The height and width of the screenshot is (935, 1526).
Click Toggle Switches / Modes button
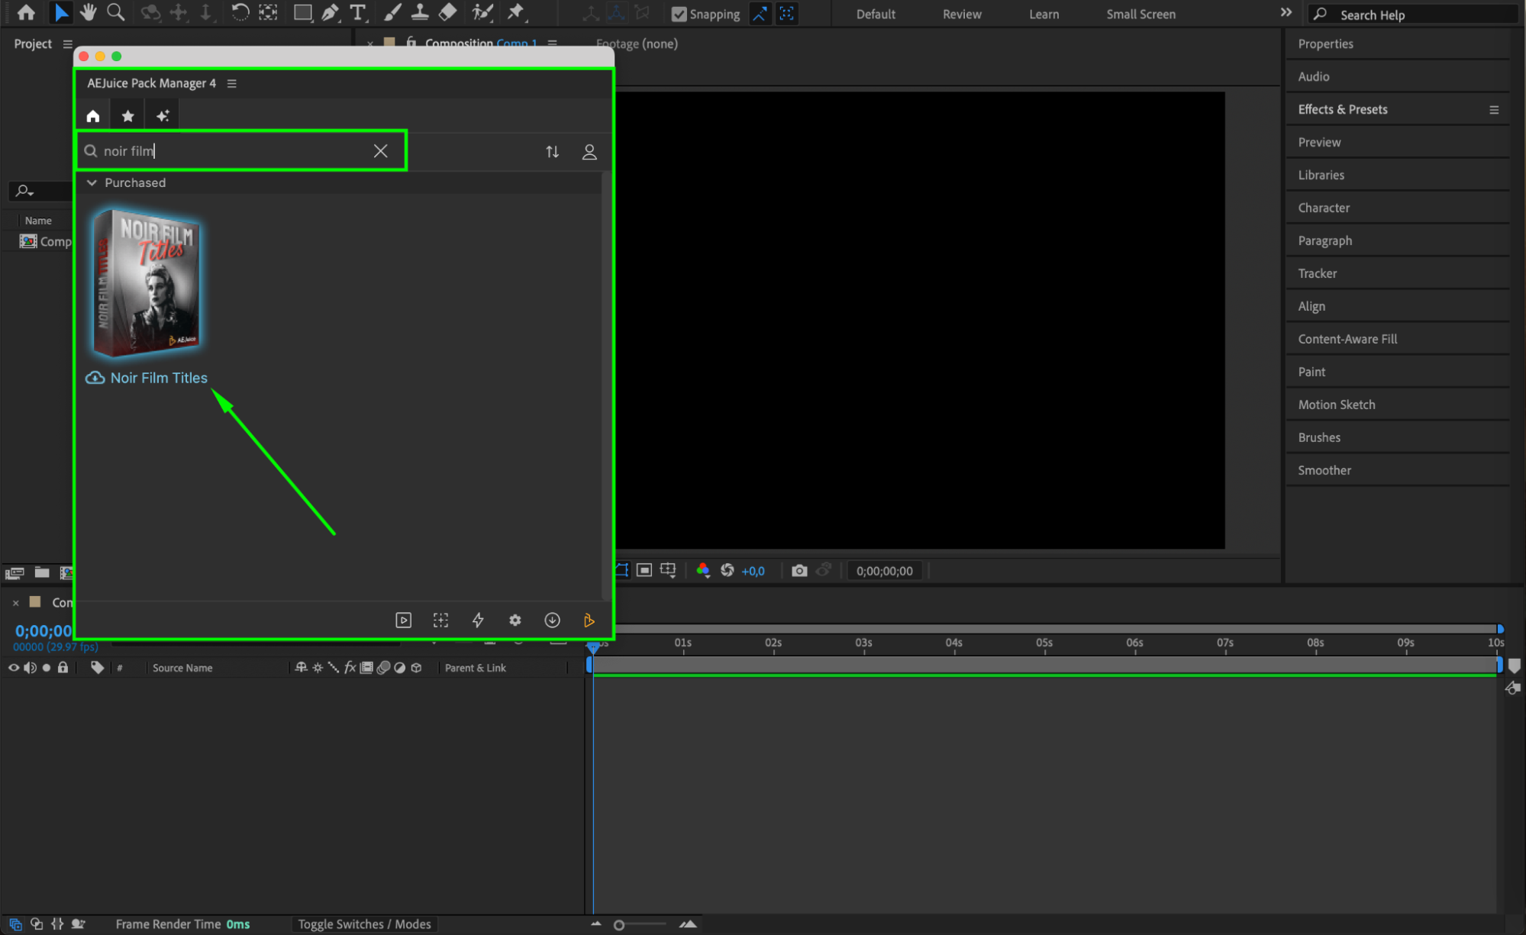(364, 924)
